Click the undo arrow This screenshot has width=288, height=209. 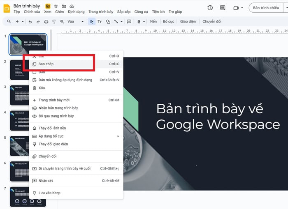30,21
